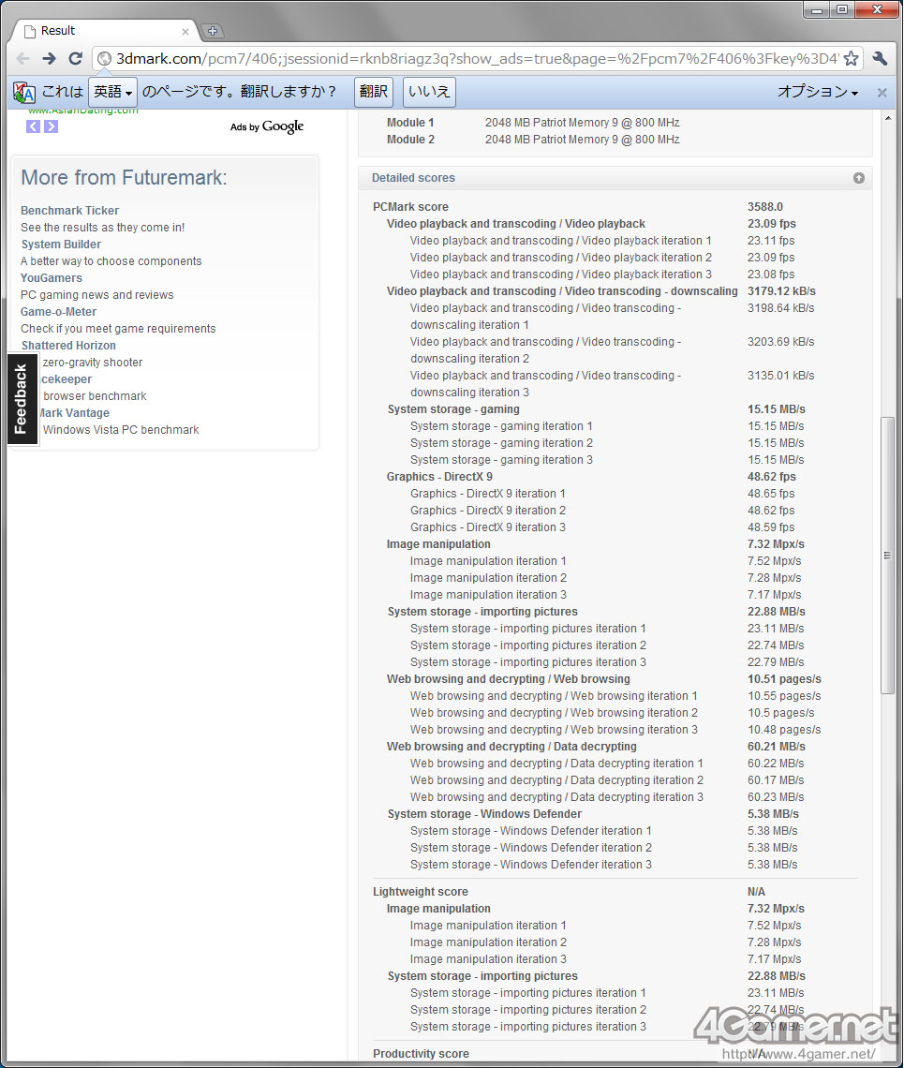Click the いいえ button
This screenshot has width=904, height=1068.
tap(429, 92)
